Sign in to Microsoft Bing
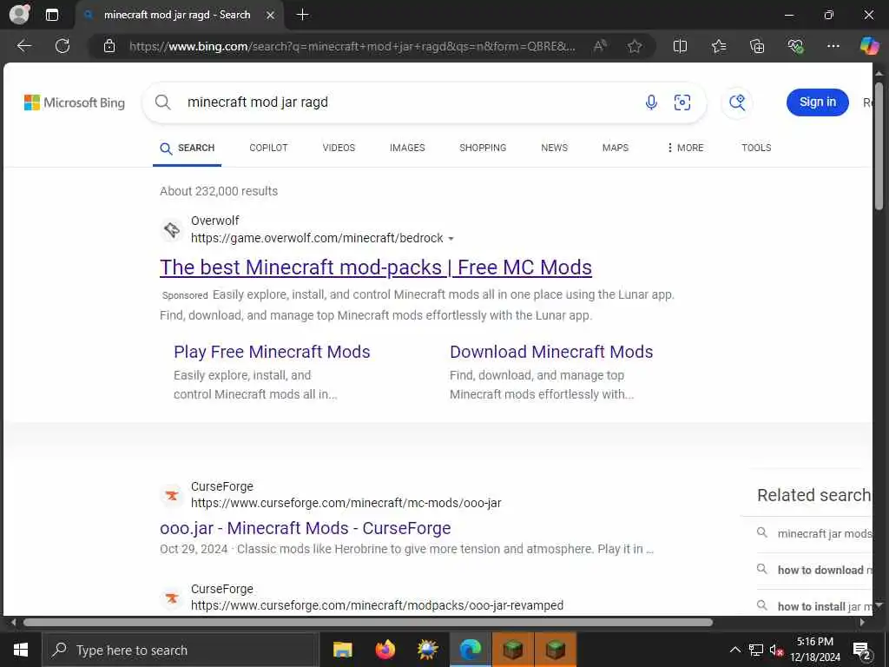The width and height of the screenshot is (889, 667). (817, 102)
